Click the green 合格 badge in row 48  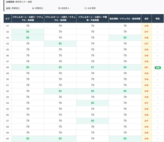click(x=158, y=67)
